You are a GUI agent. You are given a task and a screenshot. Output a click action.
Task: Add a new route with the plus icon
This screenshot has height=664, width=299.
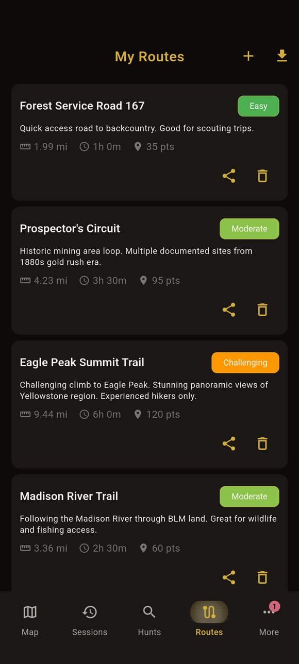click(248, 56)
